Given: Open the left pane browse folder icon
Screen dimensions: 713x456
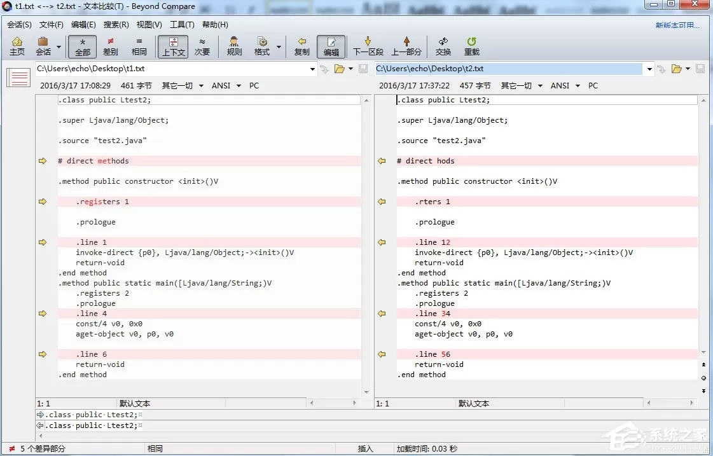Looking at the screenshot, I should point(339,69).
